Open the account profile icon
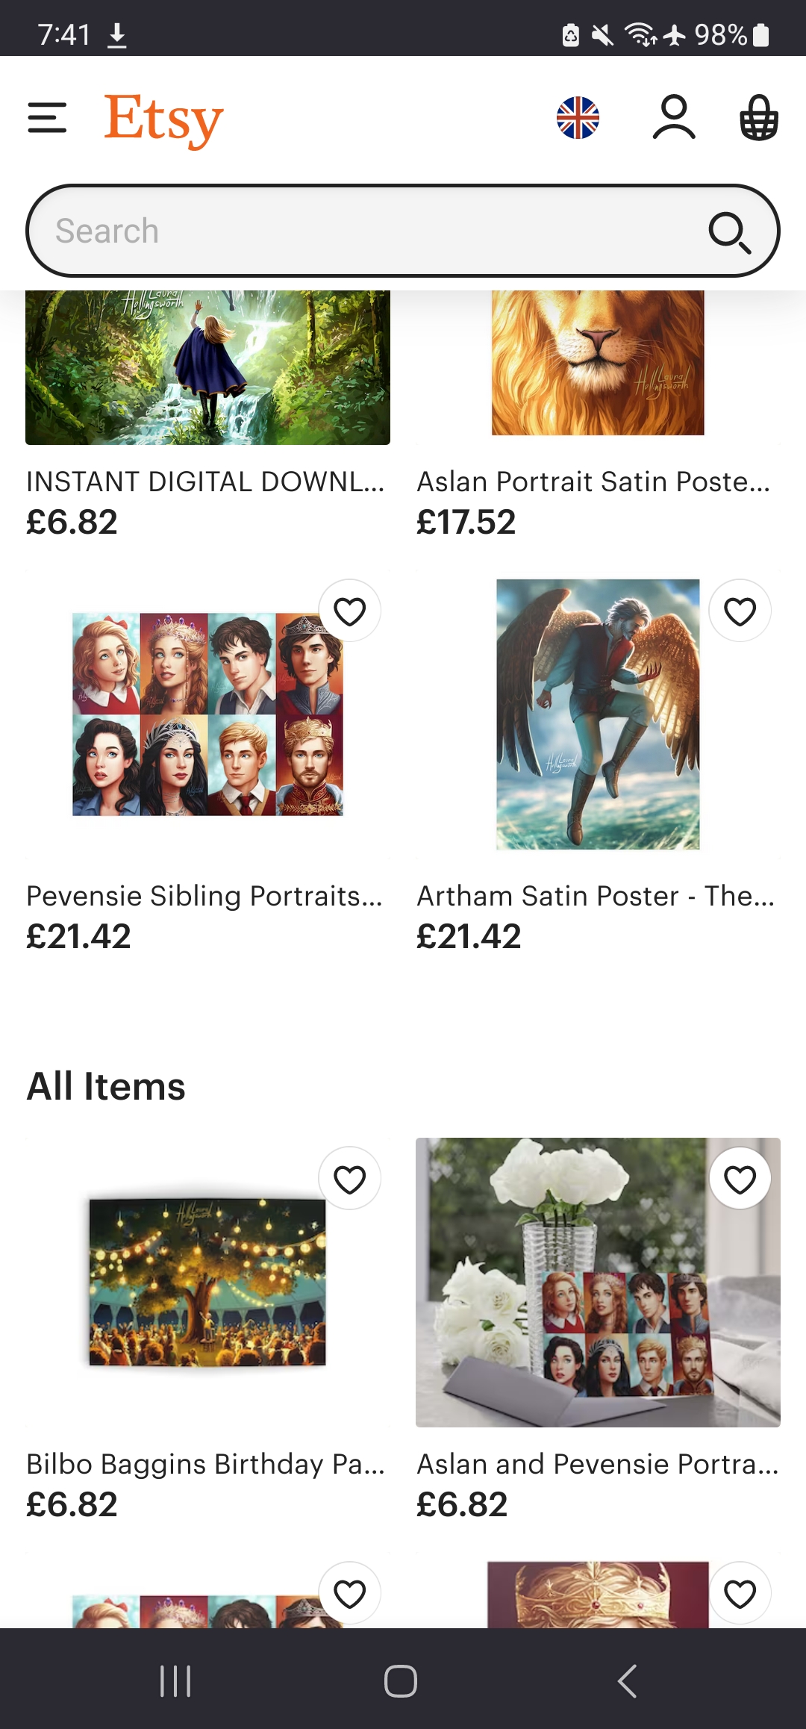 click(x=674, y=118)
